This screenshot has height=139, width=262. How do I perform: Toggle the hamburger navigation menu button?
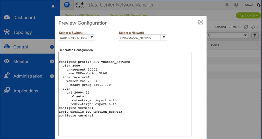click(67, 5)
